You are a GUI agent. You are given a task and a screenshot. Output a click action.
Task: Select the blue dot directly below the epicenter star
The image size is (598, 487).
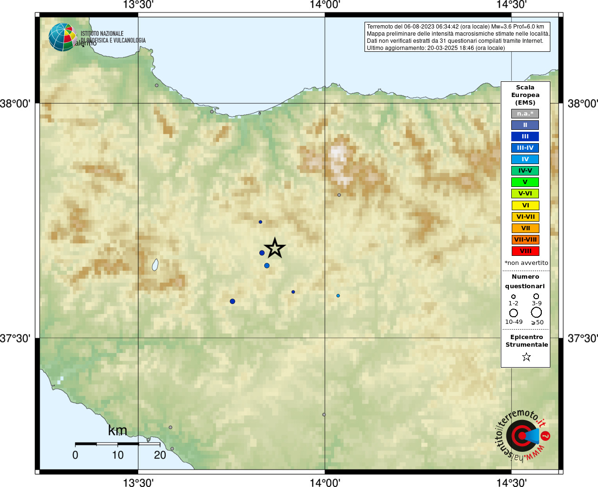click(267, 265)
